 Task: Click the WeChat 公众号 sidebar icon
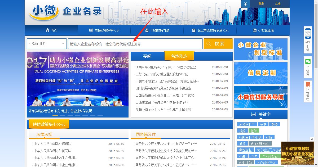pos(308,67)
